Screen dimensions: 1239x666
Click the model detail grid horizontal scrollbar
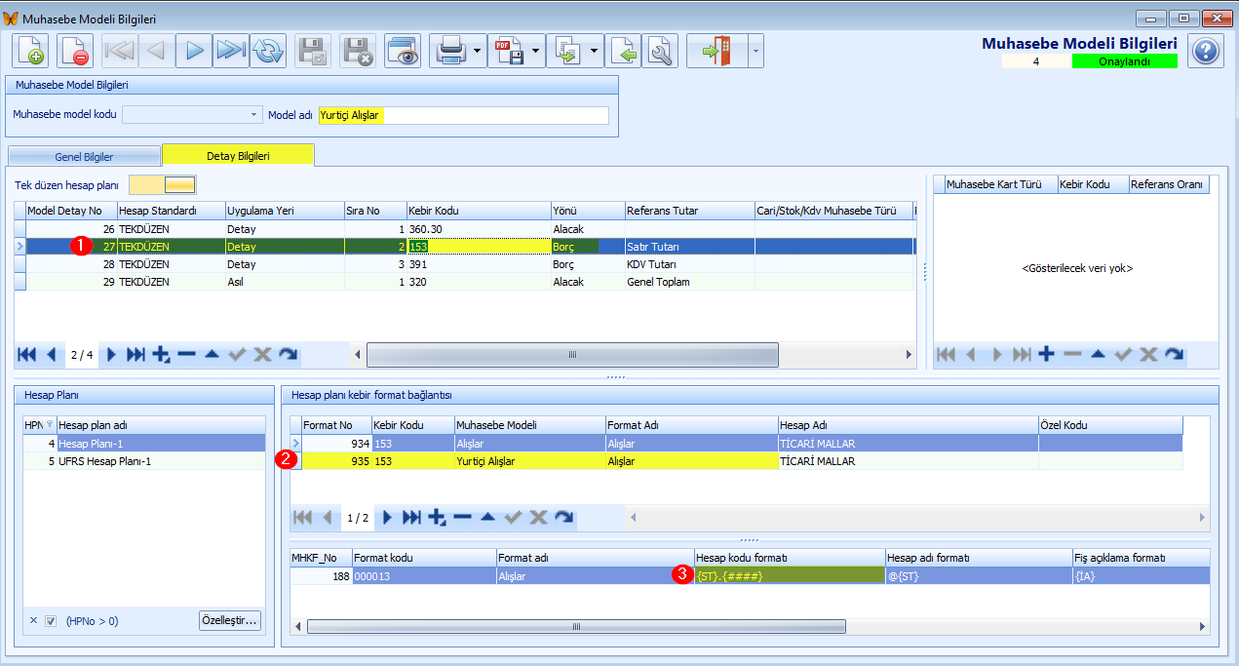pyautogui.click(x=572, y=354)
